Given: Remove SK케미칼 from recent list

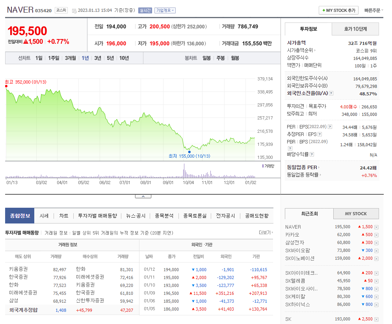Looking at the screenshot, I should (376, 297).
